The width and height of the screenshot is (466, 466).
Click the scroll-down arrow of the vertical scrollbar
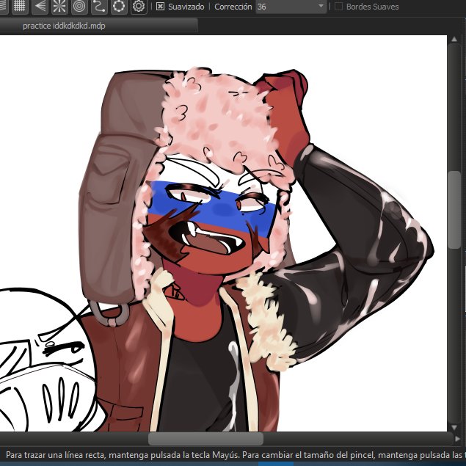(454, 427)
